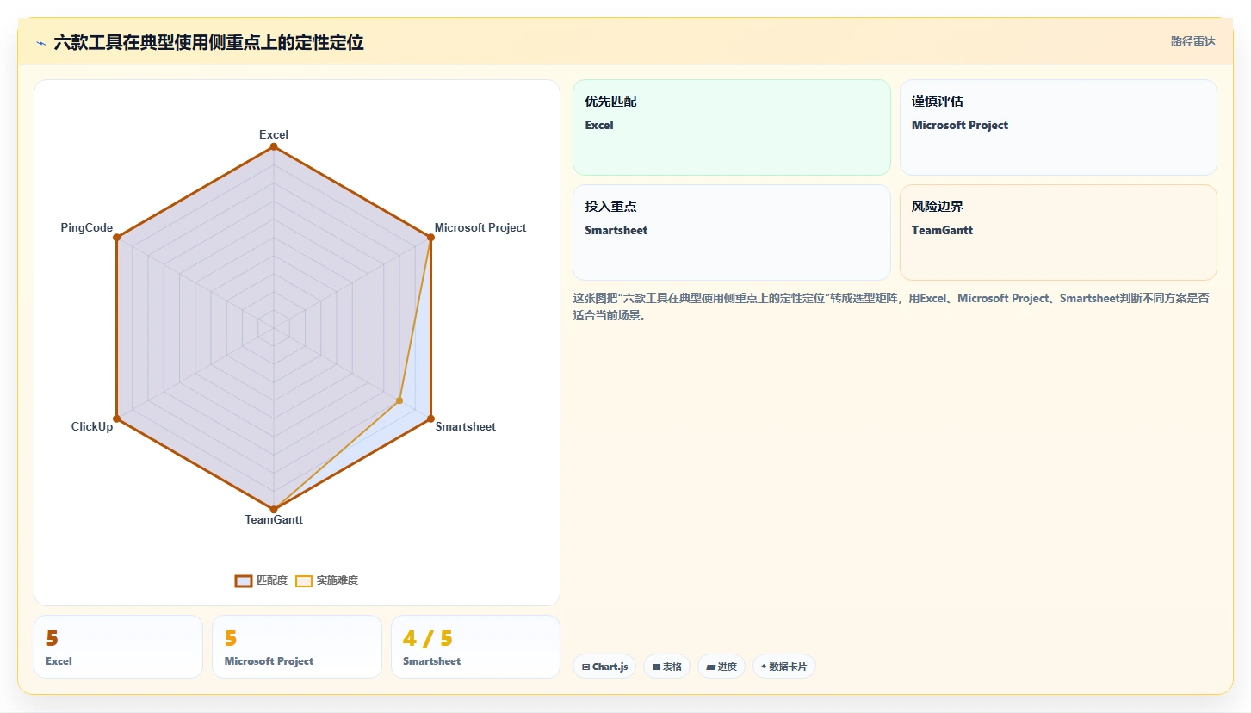The width and height of the screenshot is (1251, 713).
Task: Click the header icon beside the title
Action: [40, 43]
